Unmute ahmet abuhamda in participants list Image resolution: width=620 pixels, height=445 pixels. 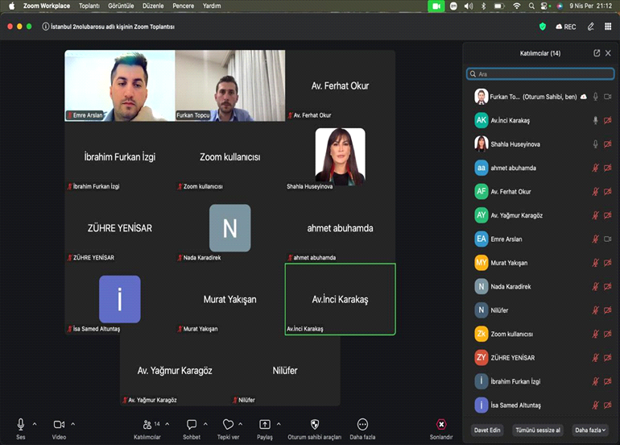coord(596,168)
